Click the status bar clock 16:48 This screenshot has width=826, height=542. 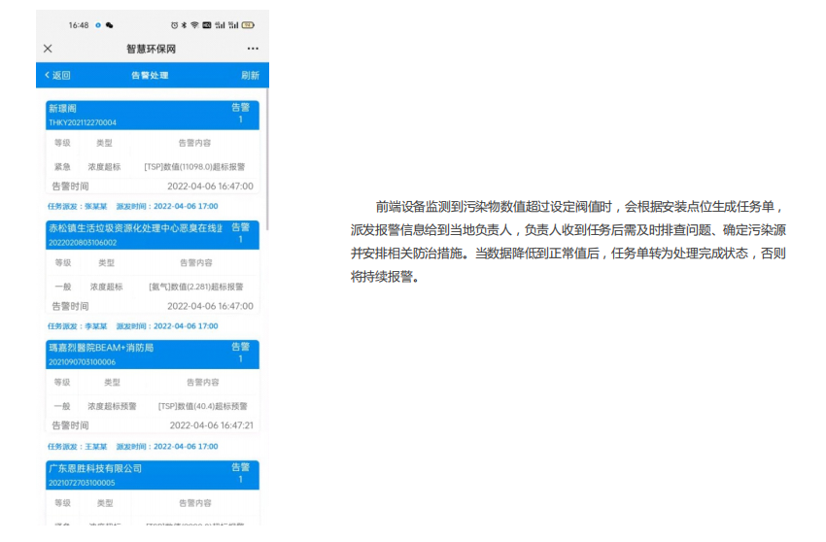click(x=79, y=24)
